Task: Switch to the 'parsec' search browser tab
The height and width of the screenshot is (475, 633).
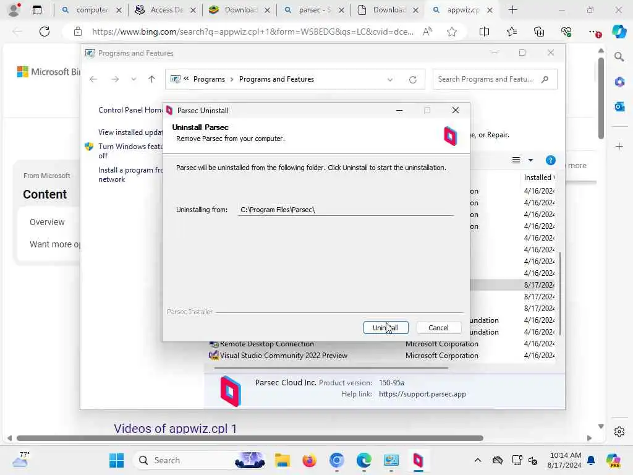Action: click(x=313, y=10)
